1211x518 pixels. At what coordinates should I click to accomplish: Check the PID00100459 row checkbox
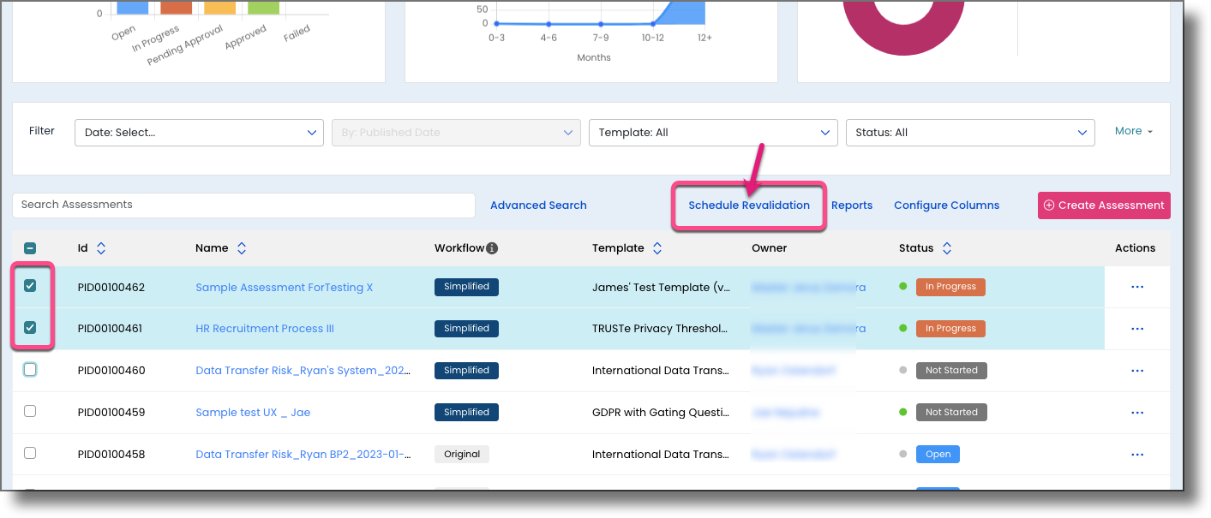click(30, 411)
